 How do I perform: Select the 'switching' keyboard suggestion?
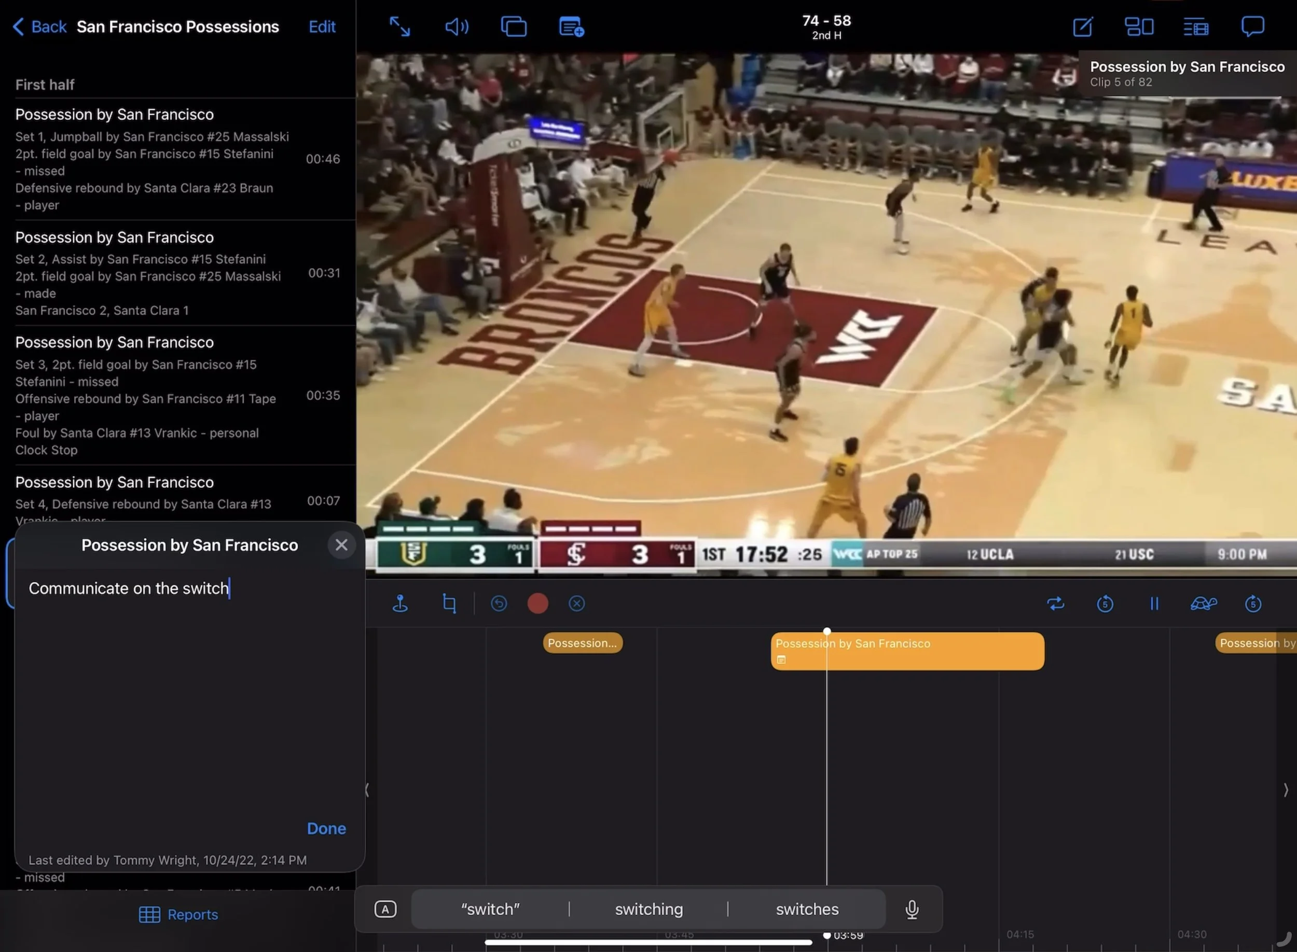(648, 909)
